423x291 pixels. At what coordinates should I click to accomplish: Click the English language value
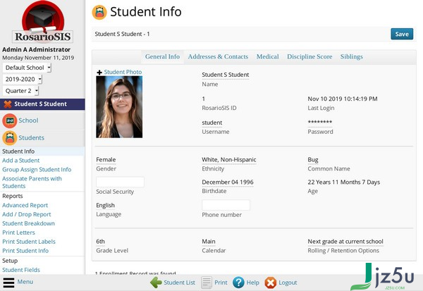106,206
